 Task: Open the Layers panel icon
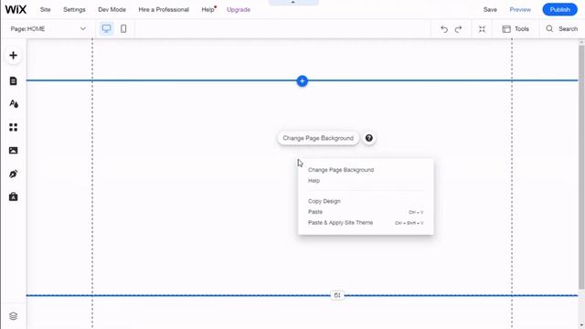[x=14, y=316]
